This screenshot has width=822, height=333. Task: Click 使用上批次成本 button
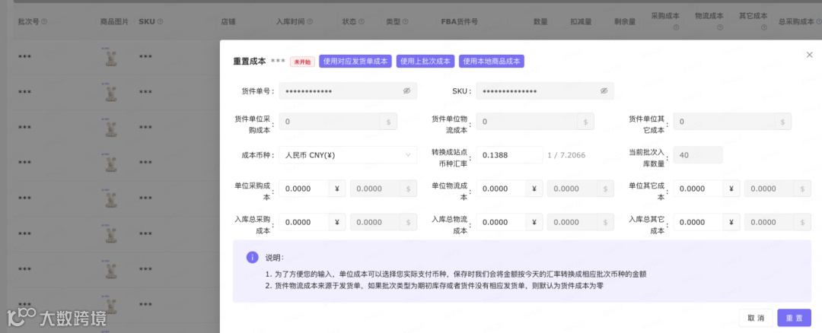tap(425, 62)
